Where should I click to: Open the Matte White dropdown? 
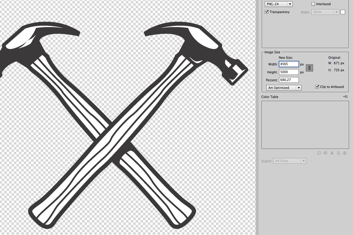click(325, 12)
